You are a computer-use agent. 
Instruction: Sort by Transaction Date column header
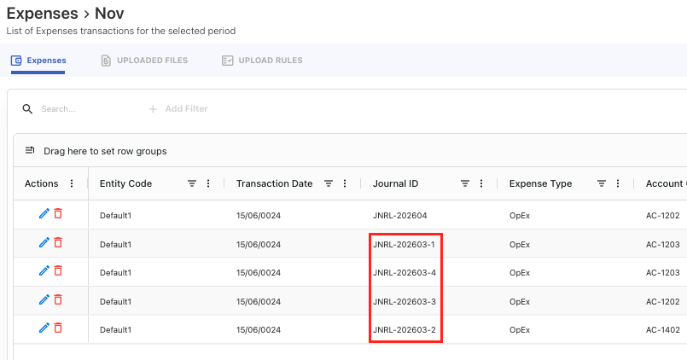pos(274,183)
